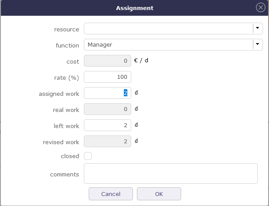Click the greyed-out cost field
Viewport: 269px width, 206px height.
(107, 61)
